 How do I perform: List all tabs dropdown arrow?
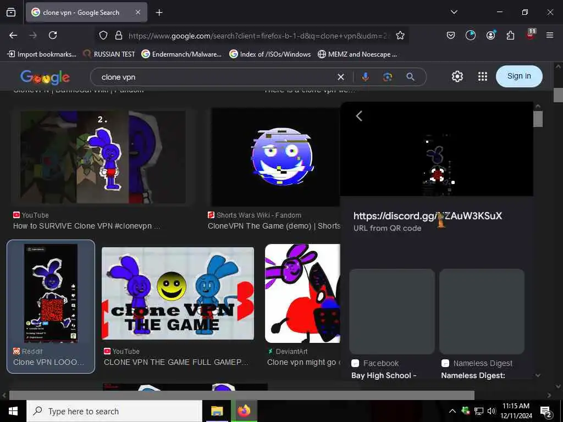tap(454, 12)
